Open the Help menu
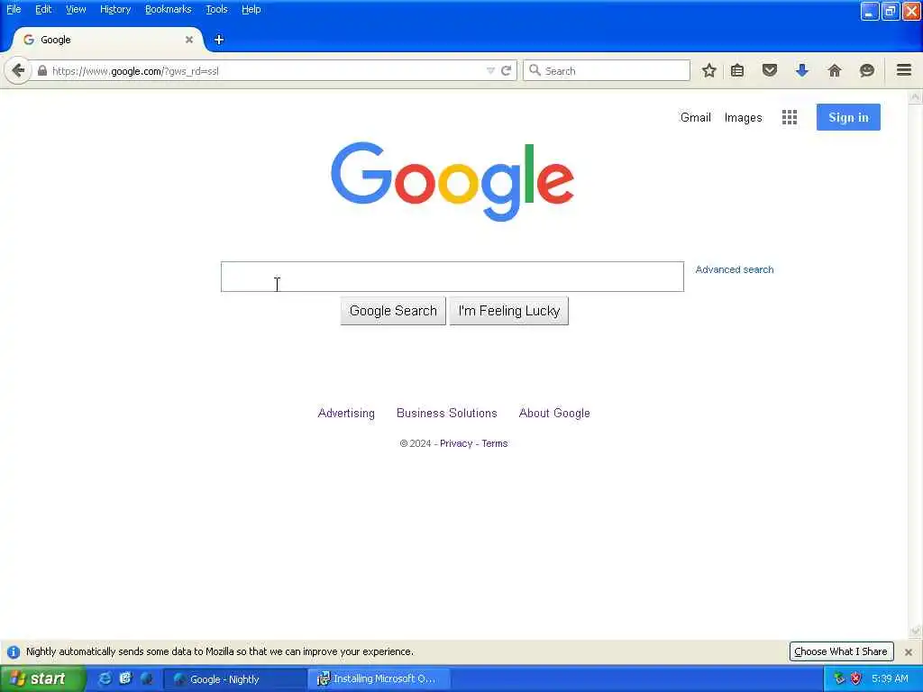 [251, 9]
